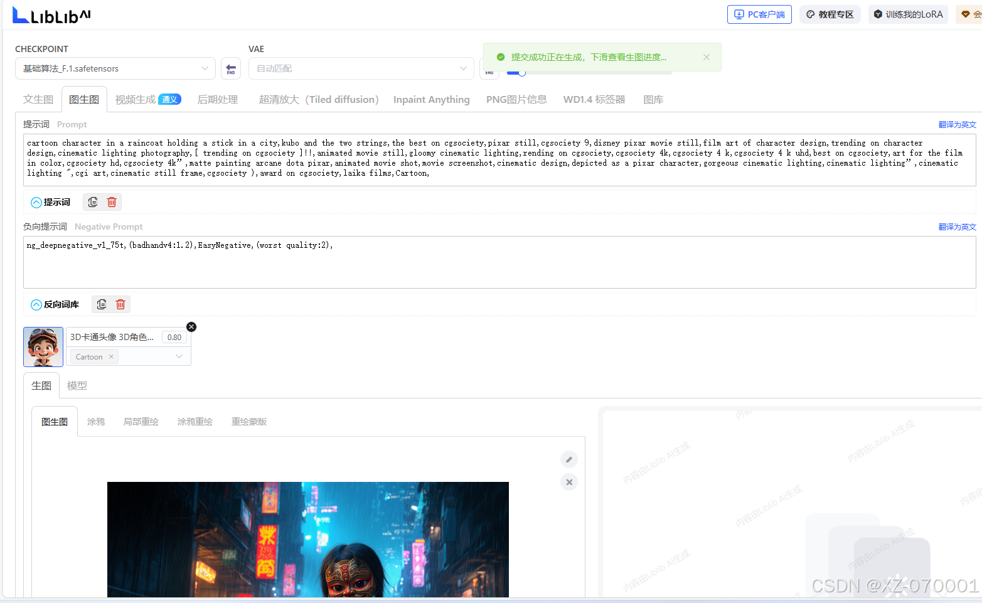Click the 3D cartoon LoRA thumbnail
This screenshot has height=603, width=982.
[43, 346]
